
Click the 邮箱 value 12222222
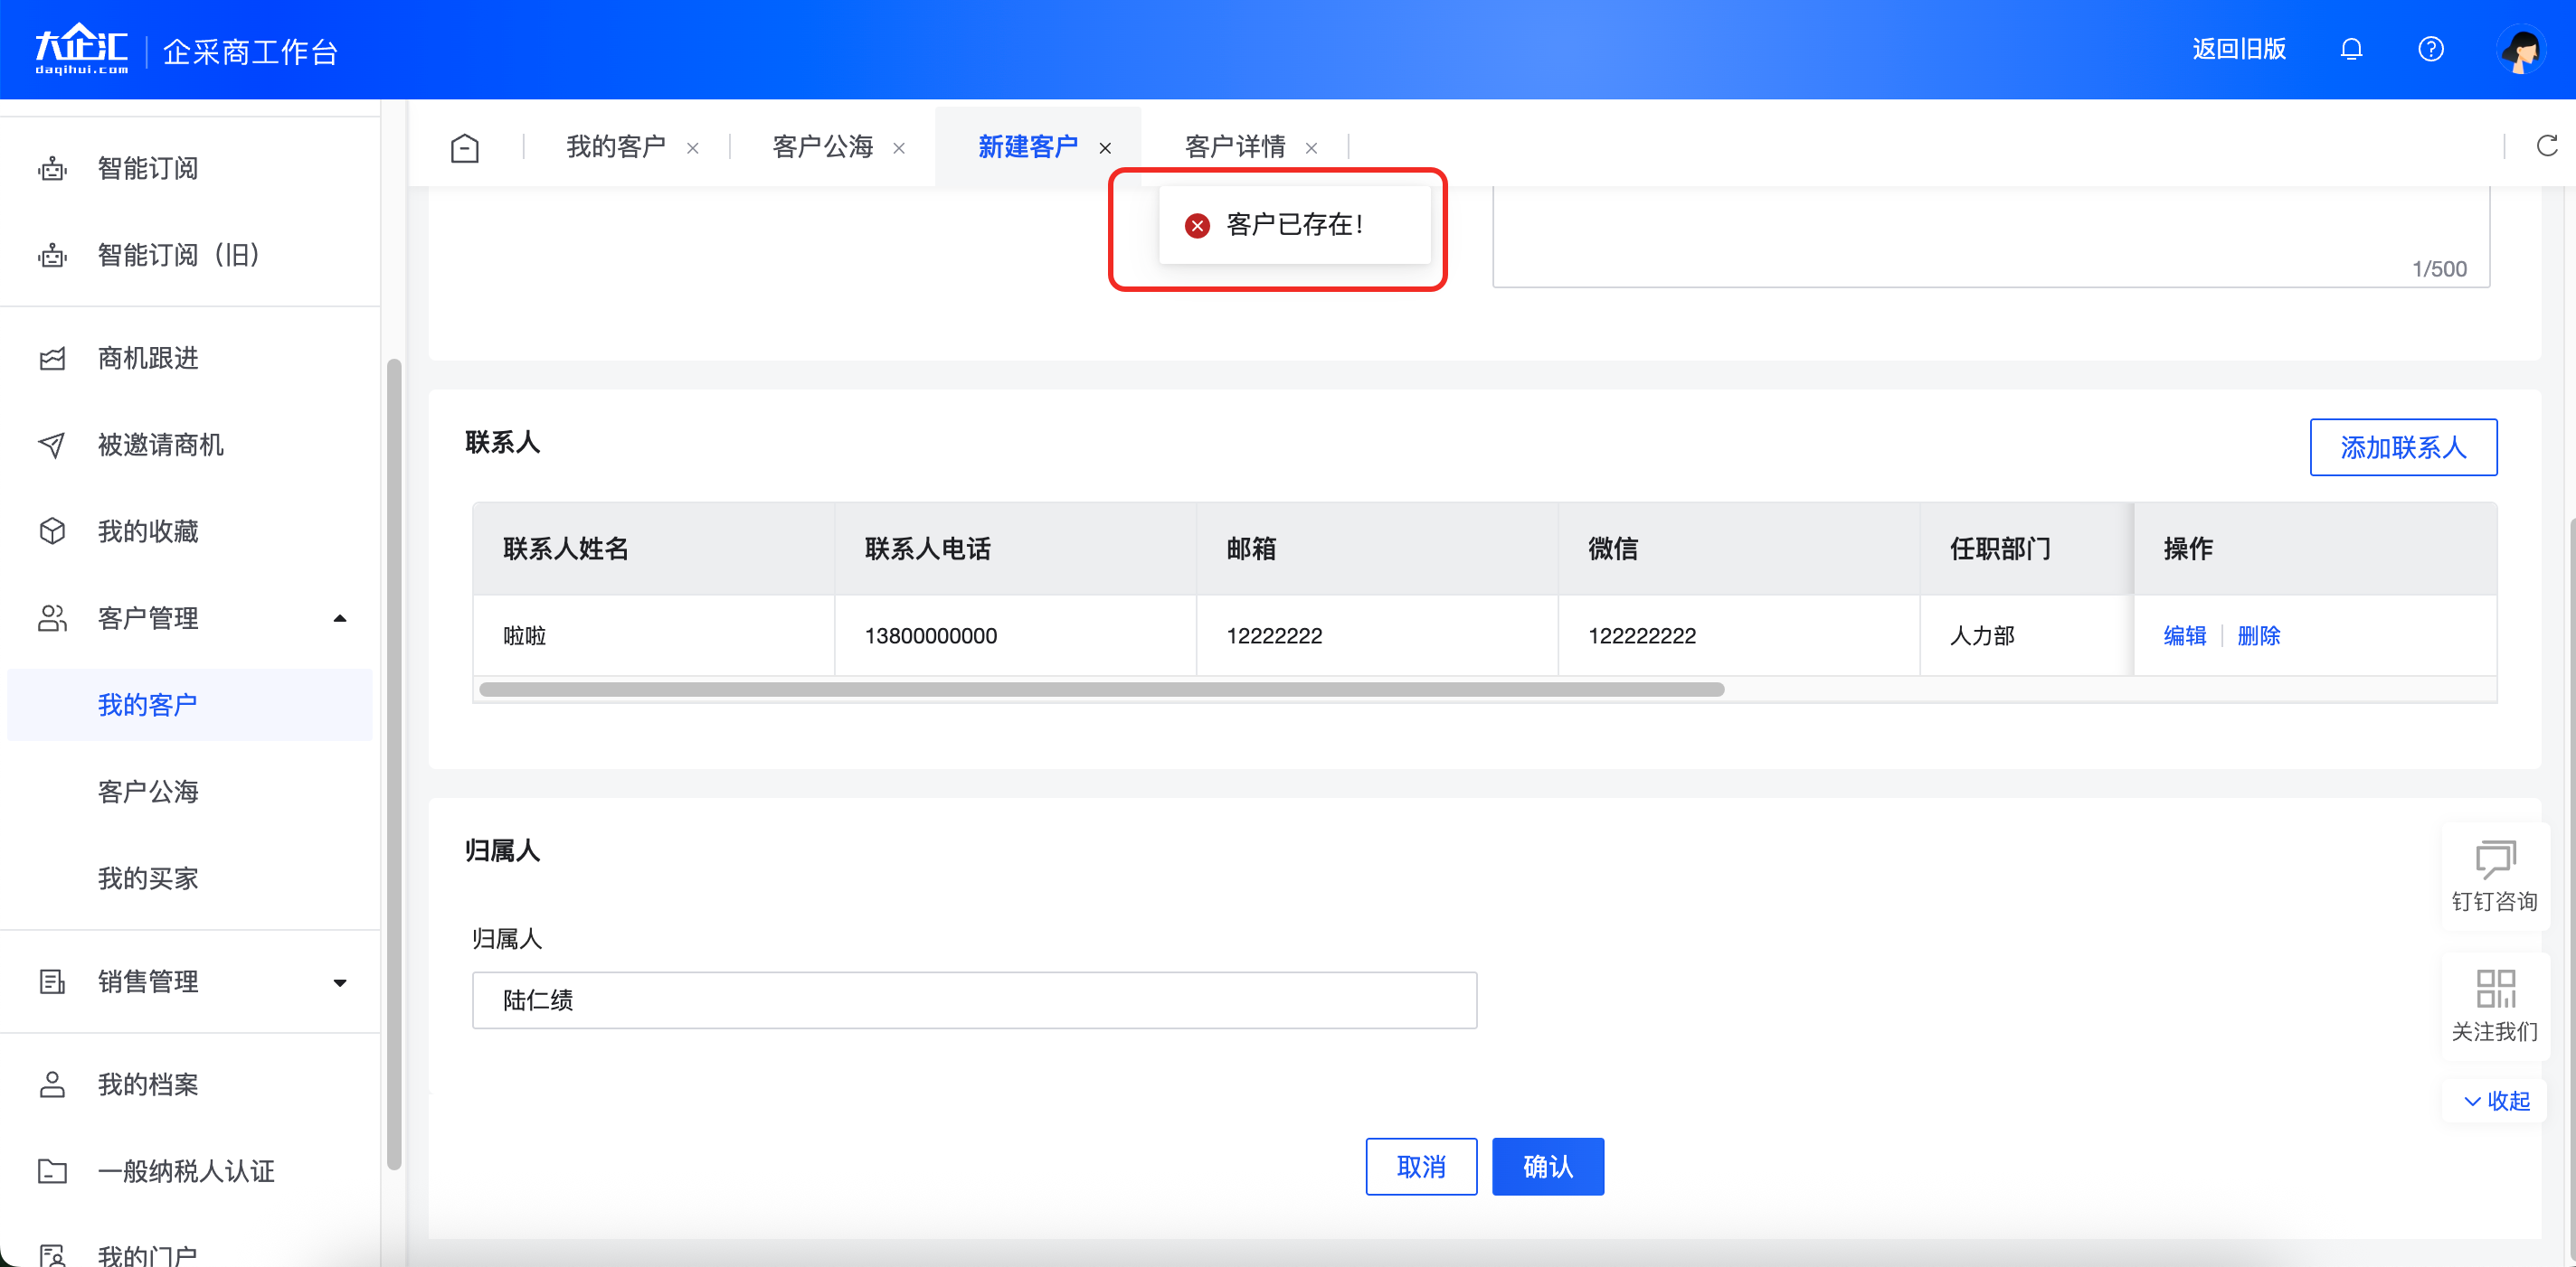pyautogui.click(x=1274, y=635)
